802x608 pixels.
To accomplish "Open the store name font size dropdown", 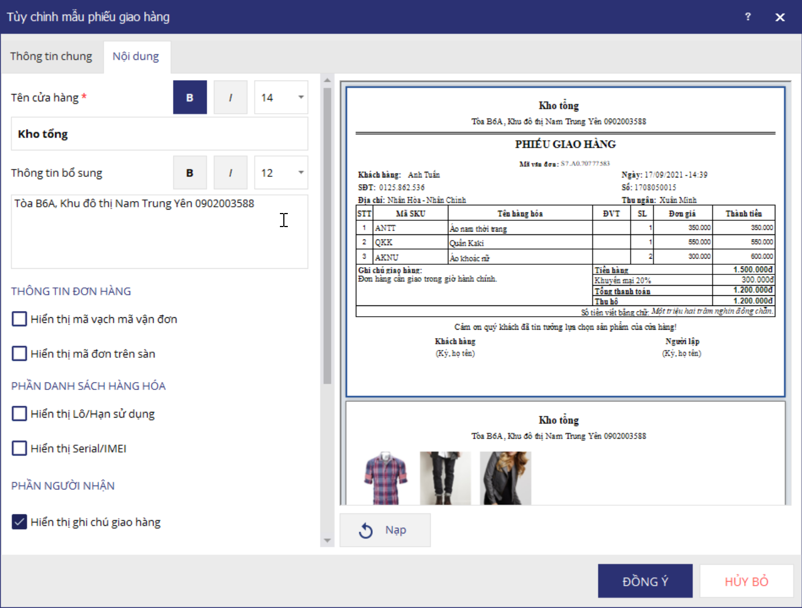I will click(x=281, y=97).
